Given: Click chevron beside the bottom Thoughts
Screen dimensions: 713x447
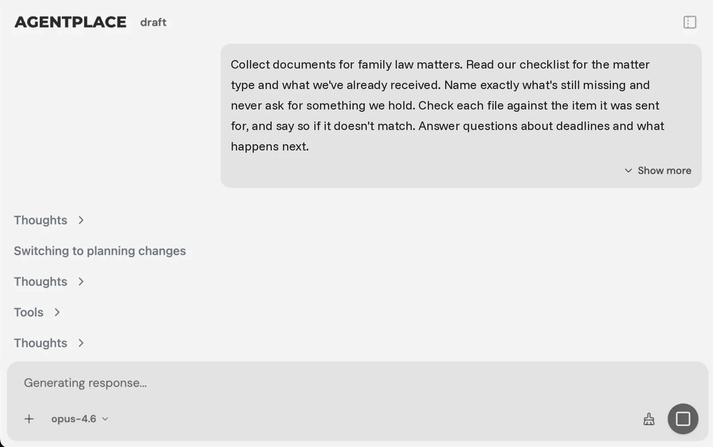Looking at the screenshot, I should 81,343.
